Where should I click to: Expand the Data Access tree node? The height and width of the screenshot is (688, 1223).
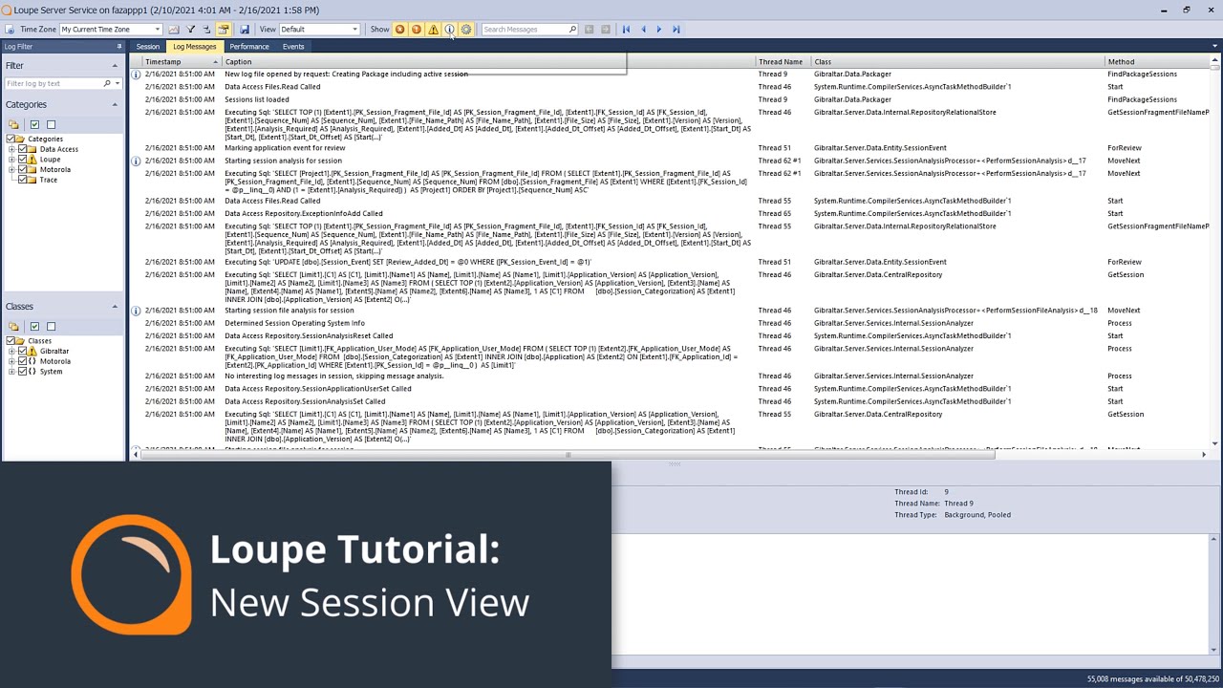(11, 149)
